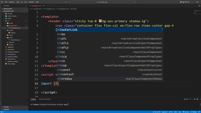Viewport: 201px width, 113px height.
Task: Click the bg-aos-primary color swatch
Action: pyautogui.click(x=100, y=21)
